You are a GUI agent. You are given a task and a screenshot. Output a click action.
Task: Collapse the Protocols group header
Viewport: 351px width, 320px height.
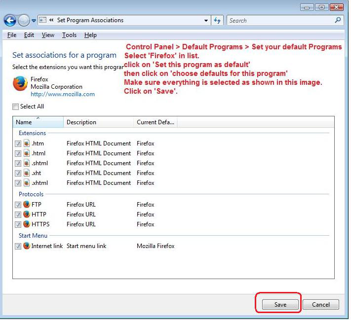(x=31, y=194)
